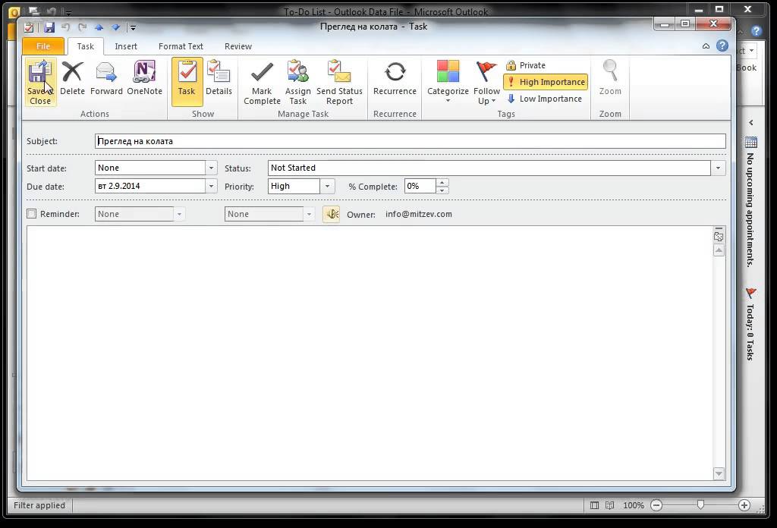
Task: Open the Follow Up flag menu
Action: [486, 82]
